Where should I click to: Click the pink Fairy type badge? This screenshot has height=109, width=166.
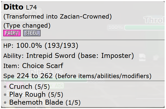click(12, 33)
